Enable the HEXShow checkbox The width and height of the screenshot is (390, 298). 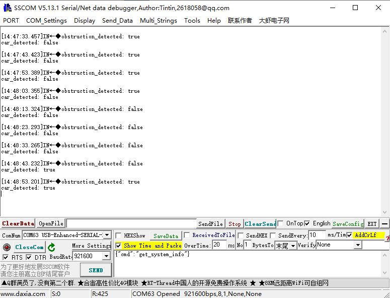click(119, 235)
